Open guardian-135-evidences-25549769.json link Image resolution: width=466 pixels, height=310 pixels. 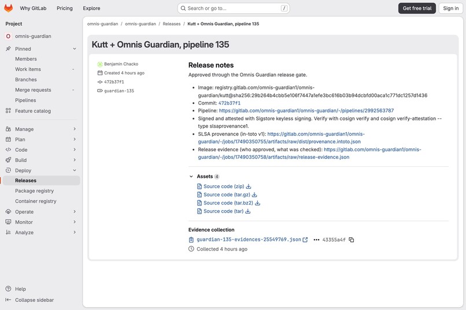[249, 240]
